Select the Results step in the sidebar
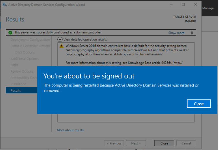Screen dimensions: 219x150 [16, 91]
